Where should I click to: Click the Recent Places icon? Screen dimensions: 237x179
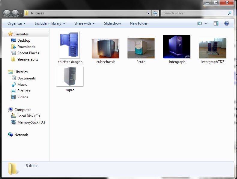point(13,53)
